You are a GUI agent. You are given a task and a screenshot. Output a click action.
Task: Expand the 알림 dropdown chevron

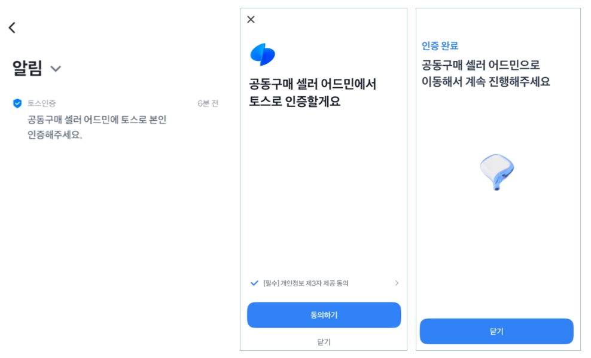point(56,69)
